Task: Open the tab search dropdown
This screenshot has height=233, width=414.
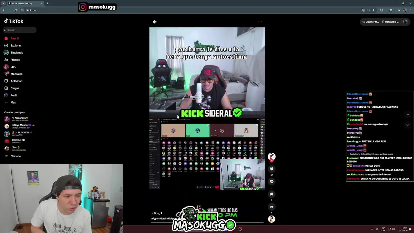Action: [3, 3]
